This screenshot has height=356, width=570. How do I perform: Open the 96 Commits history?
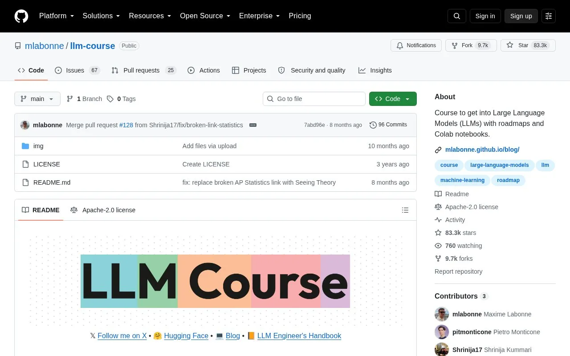tap(388, 125)
